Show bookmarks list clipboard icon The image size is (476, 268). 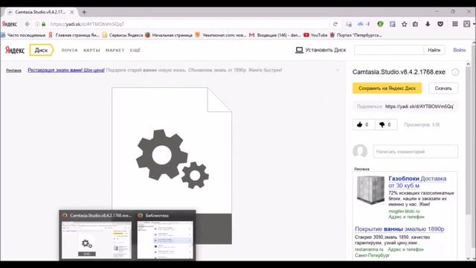tap(415, 24)
